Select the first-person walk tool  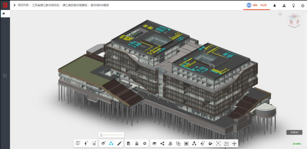[x=86, y=143]
